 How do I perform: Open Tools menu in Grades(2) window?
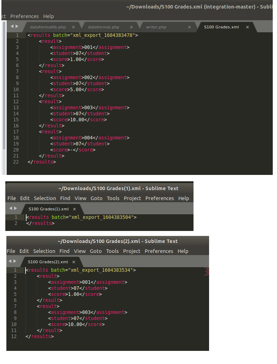point(112,252)
